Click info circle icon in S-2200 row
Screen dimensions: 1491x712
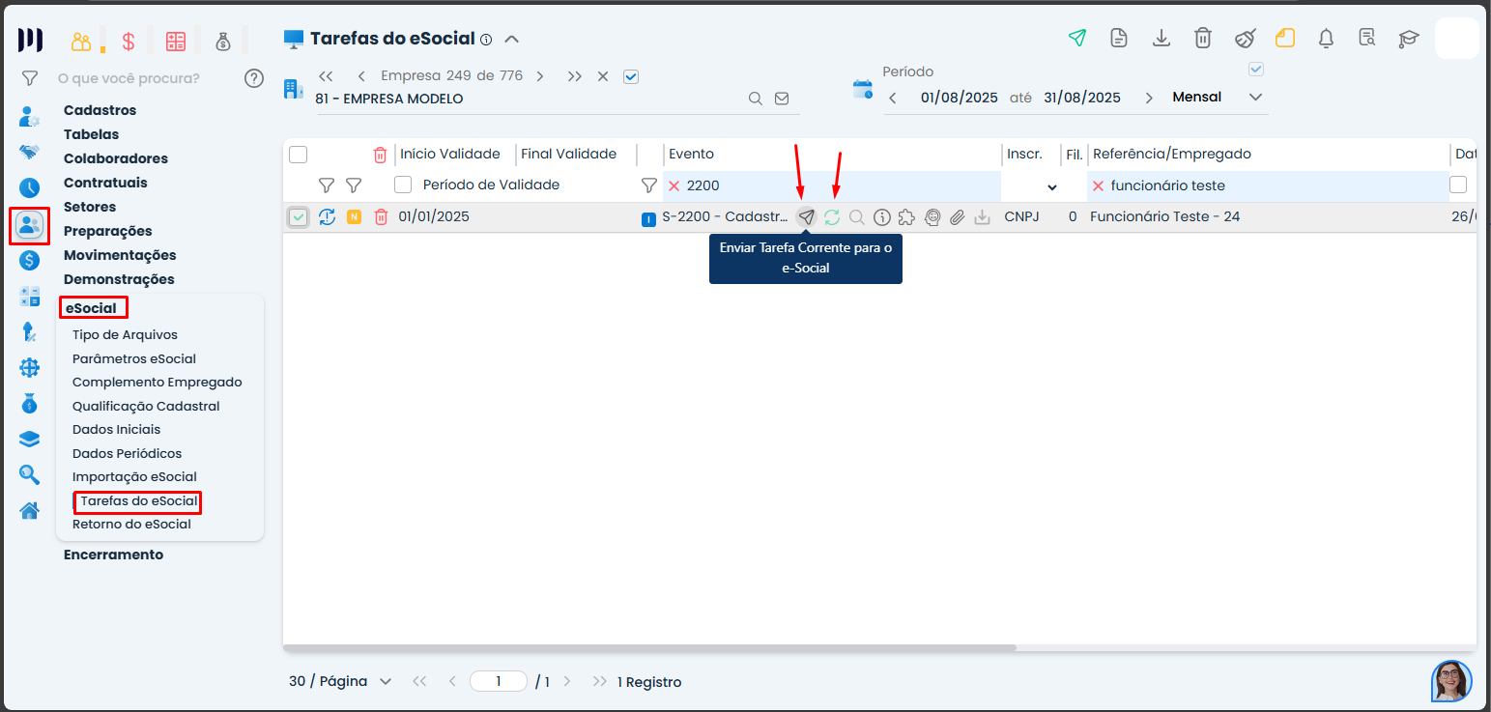tap(881, 217)
